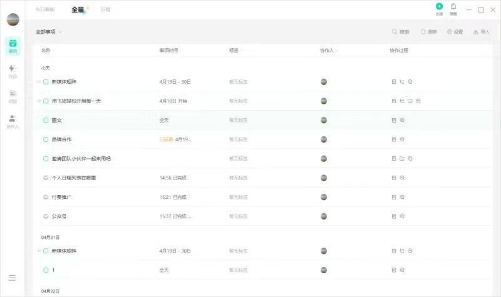Uncheck the completed 个人日程列表在哪里 item
The width and height of the screenshot is (501, 297).
coord(46,178)
